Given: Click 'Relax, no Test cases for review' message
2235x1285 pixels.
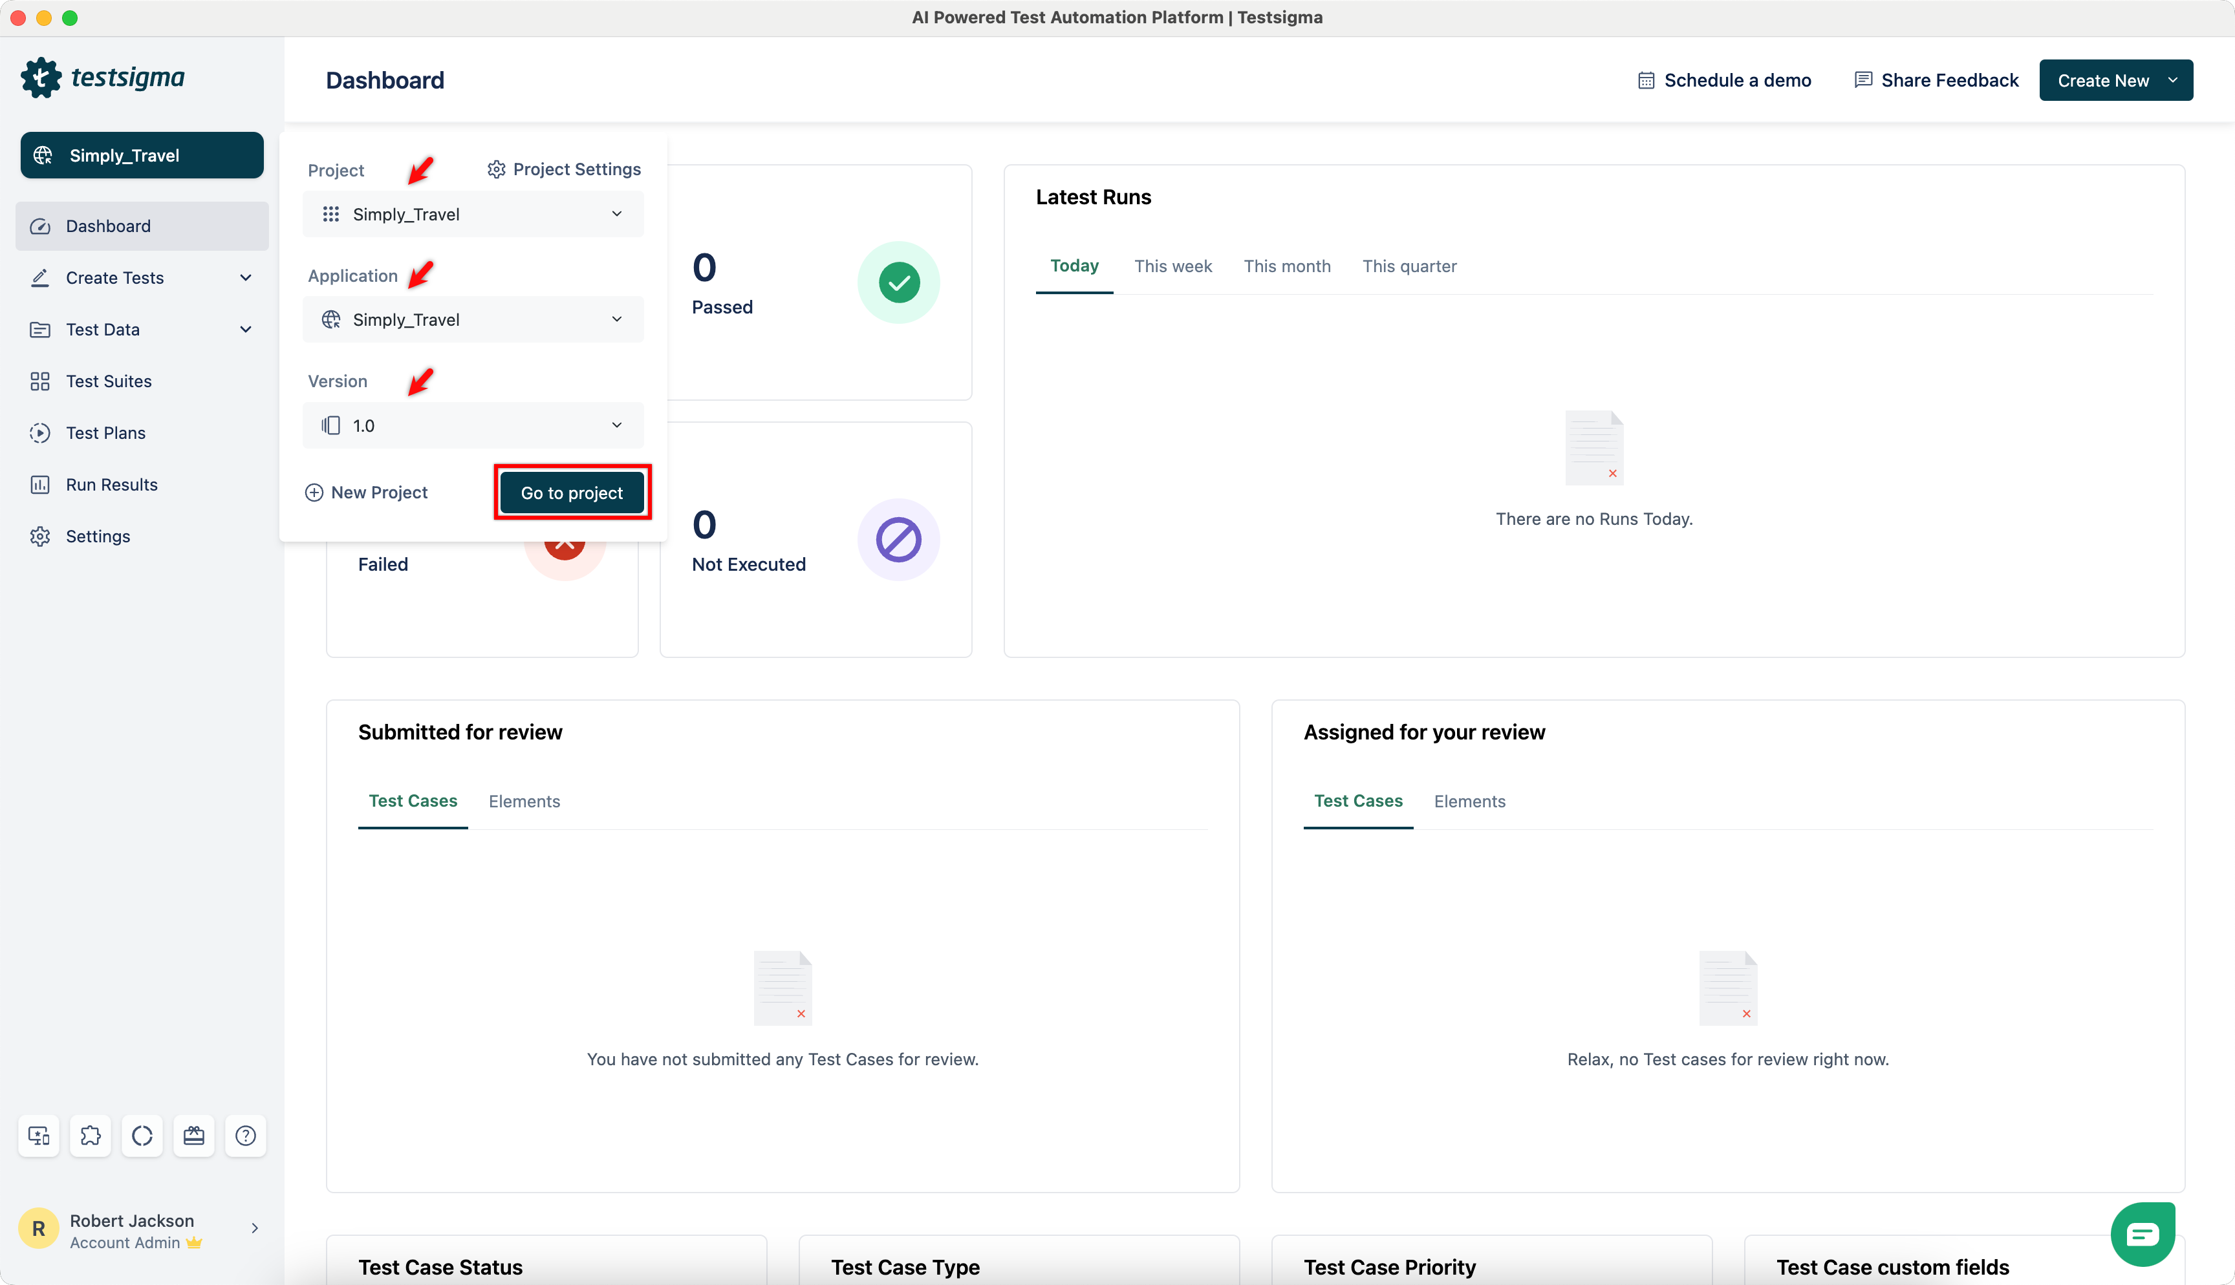Looking at the screenshot, I should point(1729,1059).
